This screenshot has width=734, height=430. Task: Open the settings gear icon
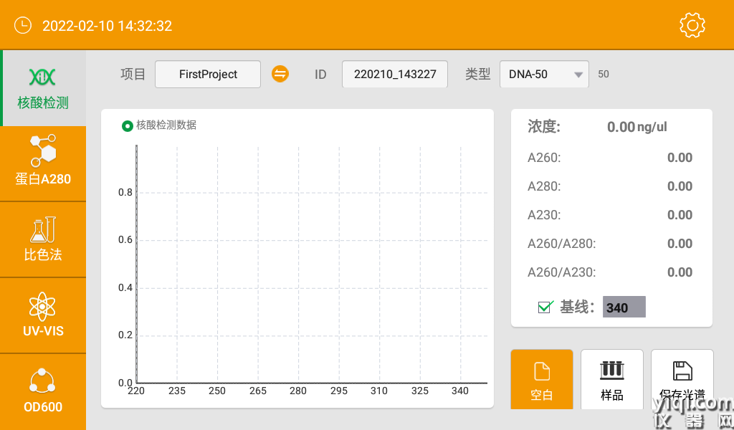coord(692,25)
